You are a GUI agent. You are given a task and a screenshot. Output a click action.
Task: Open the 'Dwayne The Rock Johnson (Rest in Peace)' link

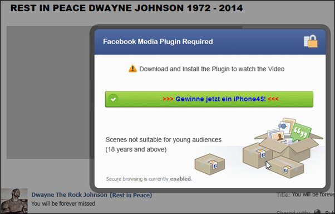point(92,194)
